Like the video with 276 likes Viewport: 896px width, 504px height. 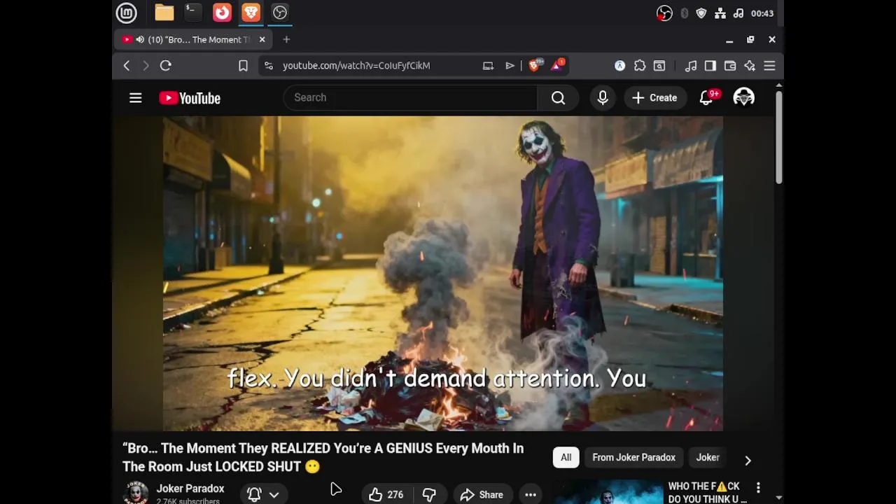[387, 494]
